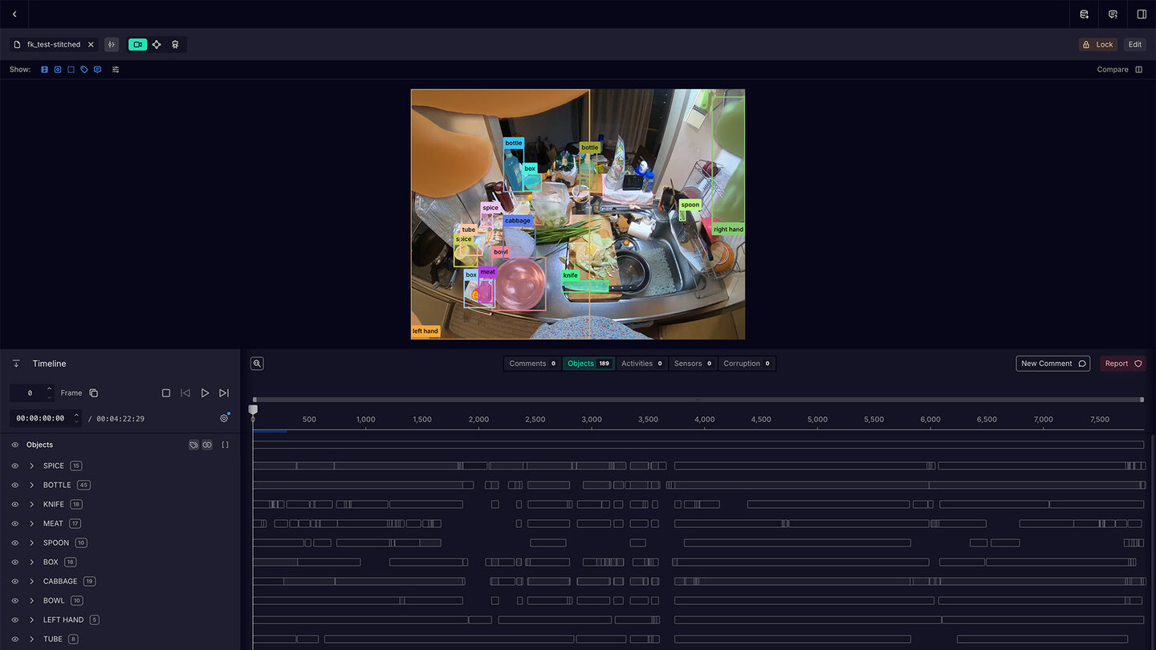The height and width of the screenshot is (650, 1156).
Task: Click the Lock button
Action: pyautogui.click(x=1097, y=45)
